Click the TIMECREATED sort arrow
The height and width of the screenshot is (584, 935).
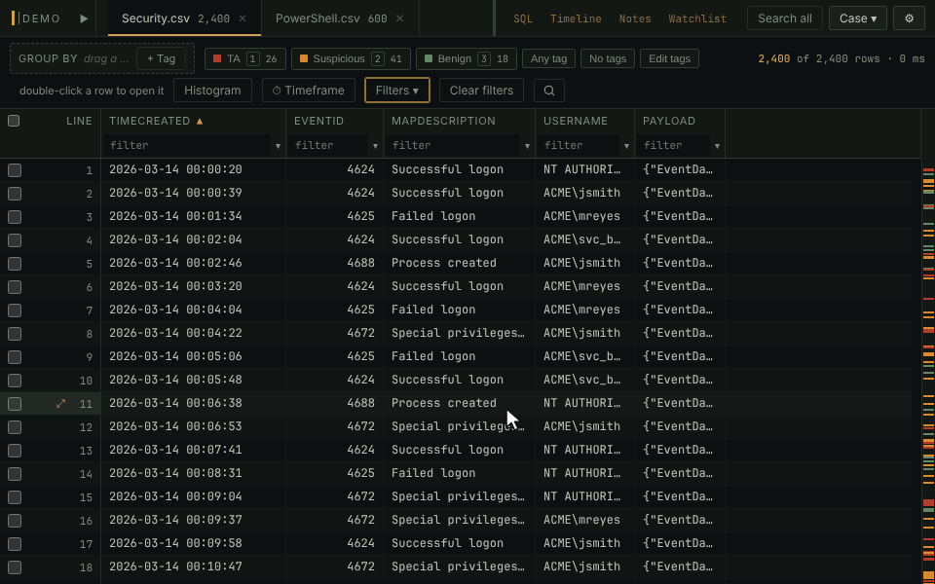click(x=200, y=121)
